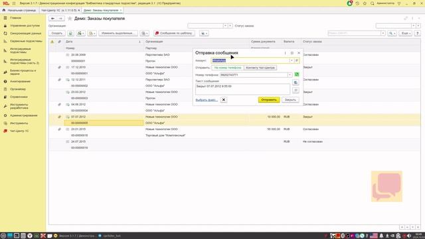This screenshot has height=239, width=425.
Task: Click the Создать button
Action: pos(57,33)
